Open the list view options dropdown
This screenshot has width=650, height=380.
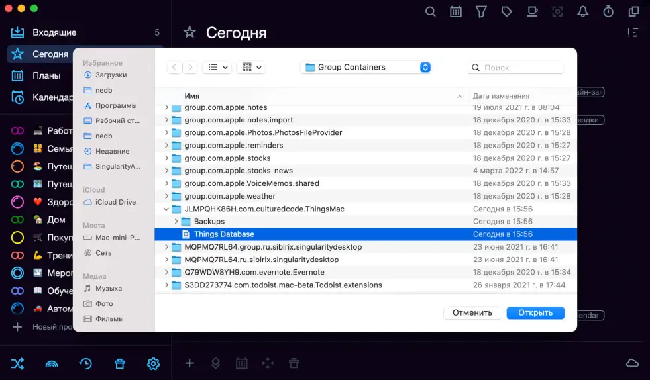[x=216, y=68]
